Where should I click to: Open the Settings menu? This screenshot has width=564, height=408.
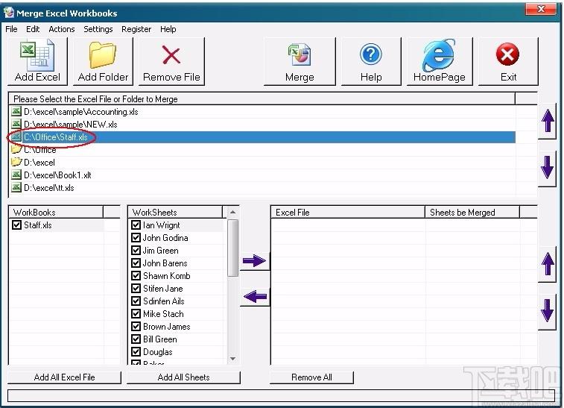[x=98, y=29]
